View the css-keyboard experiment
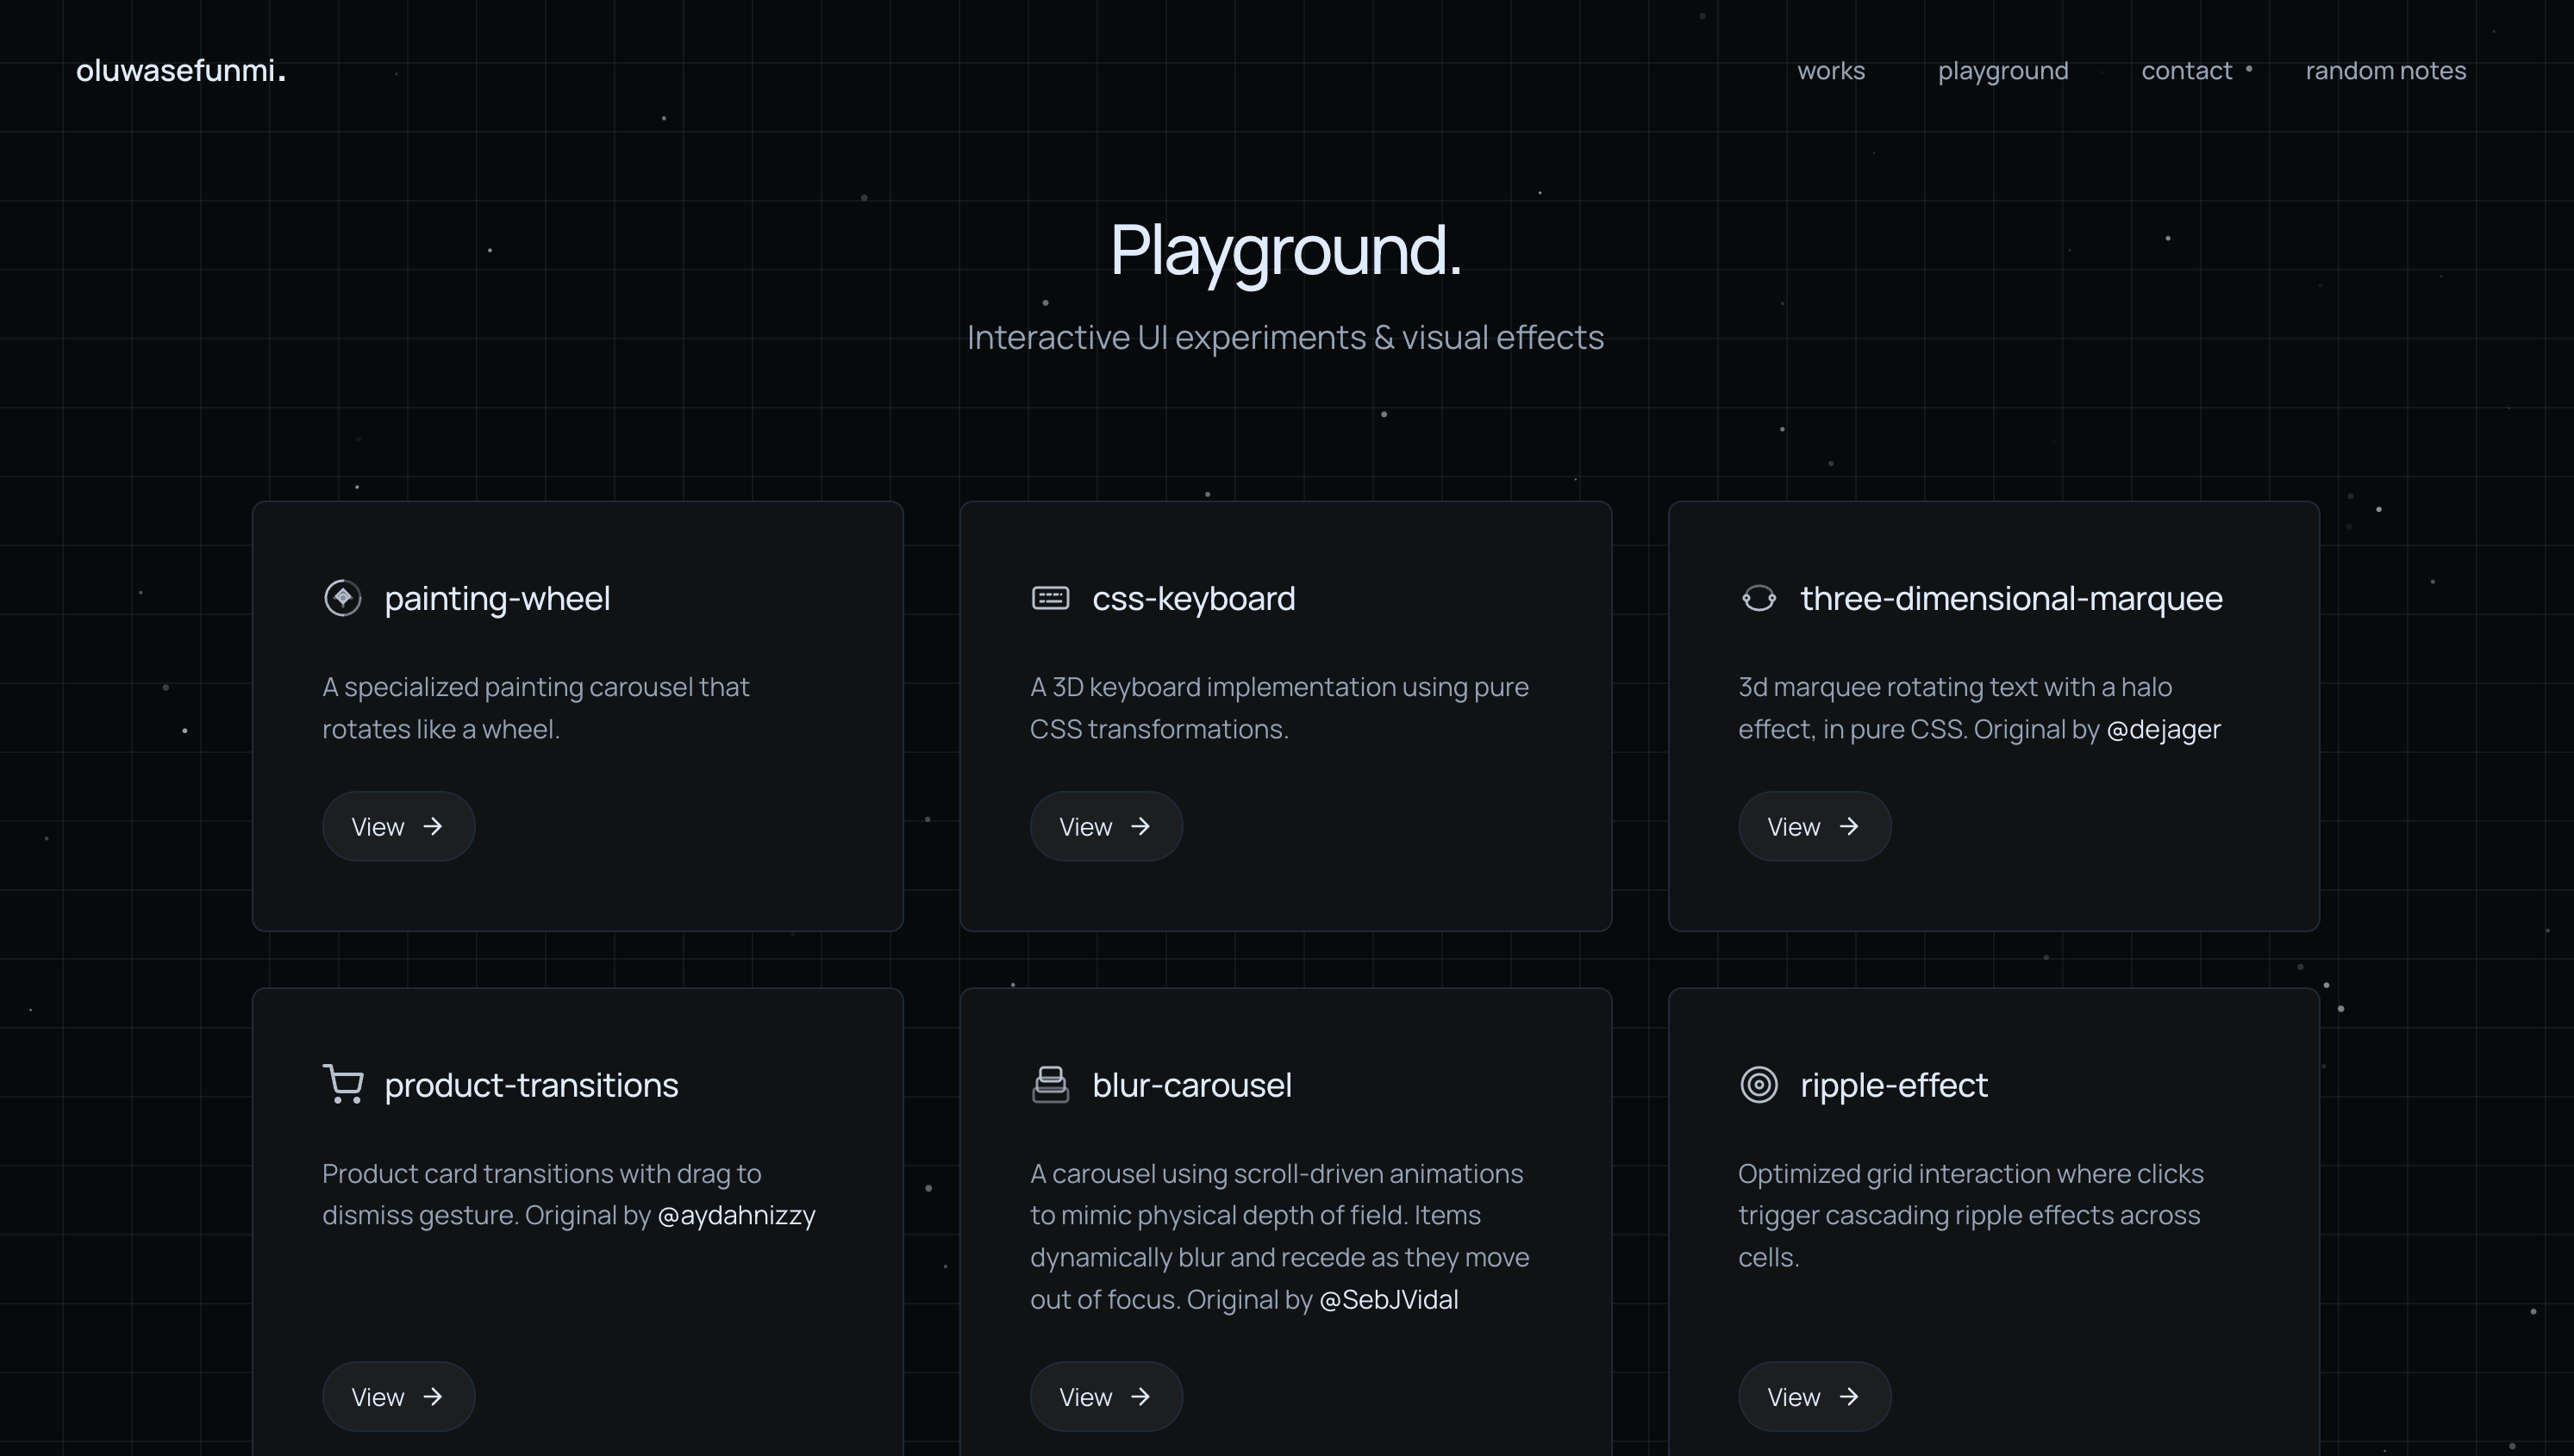2574x1456 pixels. point(1105,826)
